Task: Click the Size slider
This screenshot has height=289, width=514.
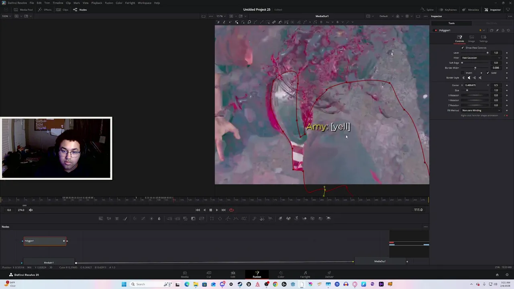Action: tap(475, 90)
